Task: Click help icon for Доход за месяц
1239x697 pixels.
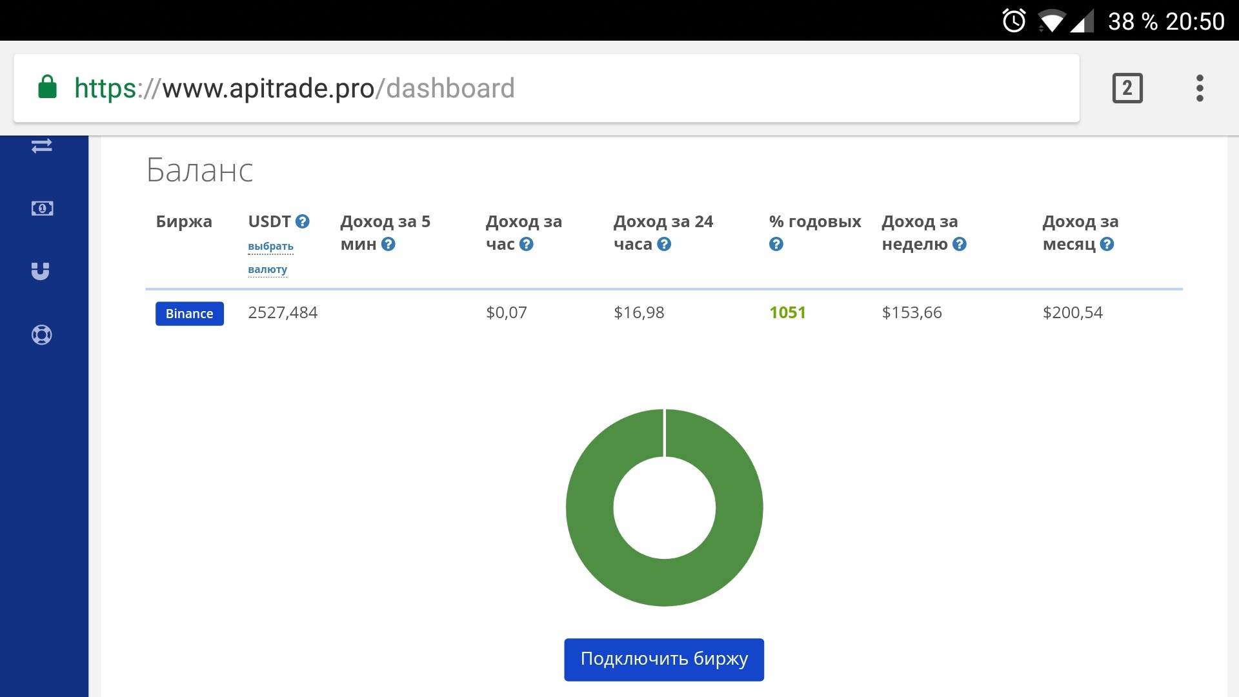Action: 1107,245
